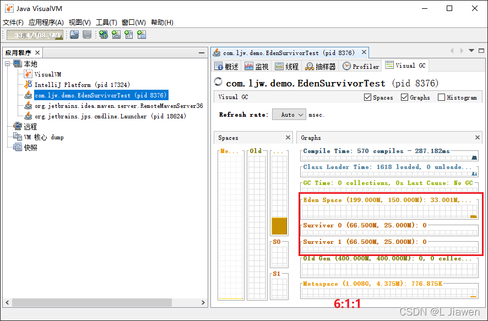
Task: Switch to the 线程 tab
Action: [286, 66]
